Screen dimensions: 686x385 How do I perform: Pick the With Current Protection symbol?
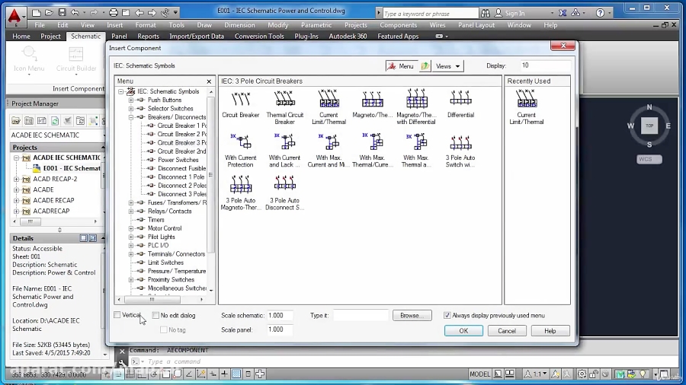[241, 142]
